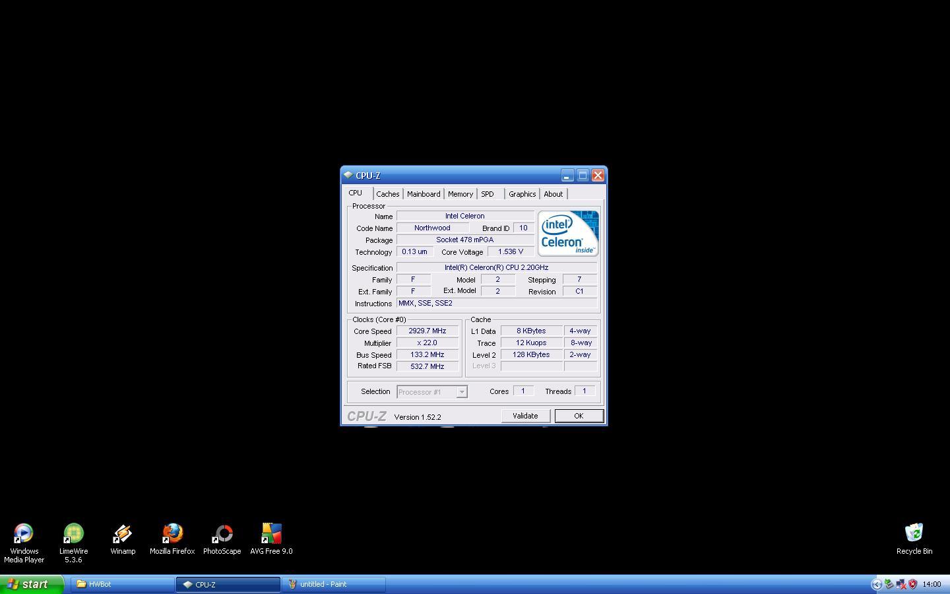Click Specification 'Intel(R) Celeron(R) CPU 2.20GHz'
The image size is (950, 594).
click(497, 267)
